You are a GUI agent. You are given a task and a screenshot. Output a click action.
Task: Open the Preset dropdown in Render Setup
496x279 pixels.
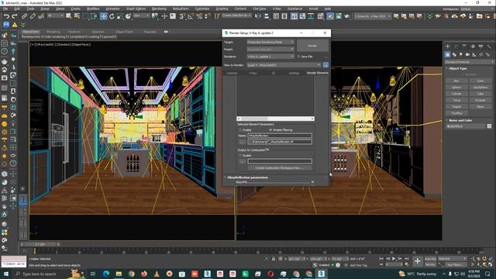[x=270, y=49]
